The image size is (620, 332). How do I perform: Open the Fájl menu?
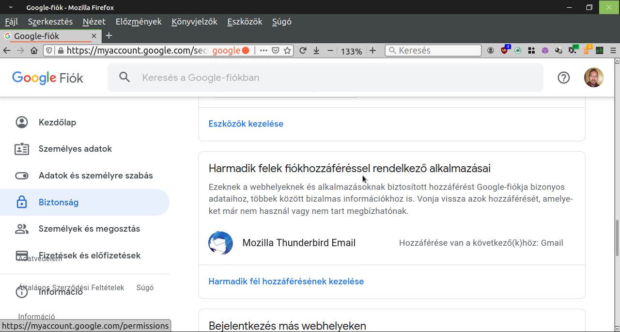pyautogui.click(x=12, y=21)
